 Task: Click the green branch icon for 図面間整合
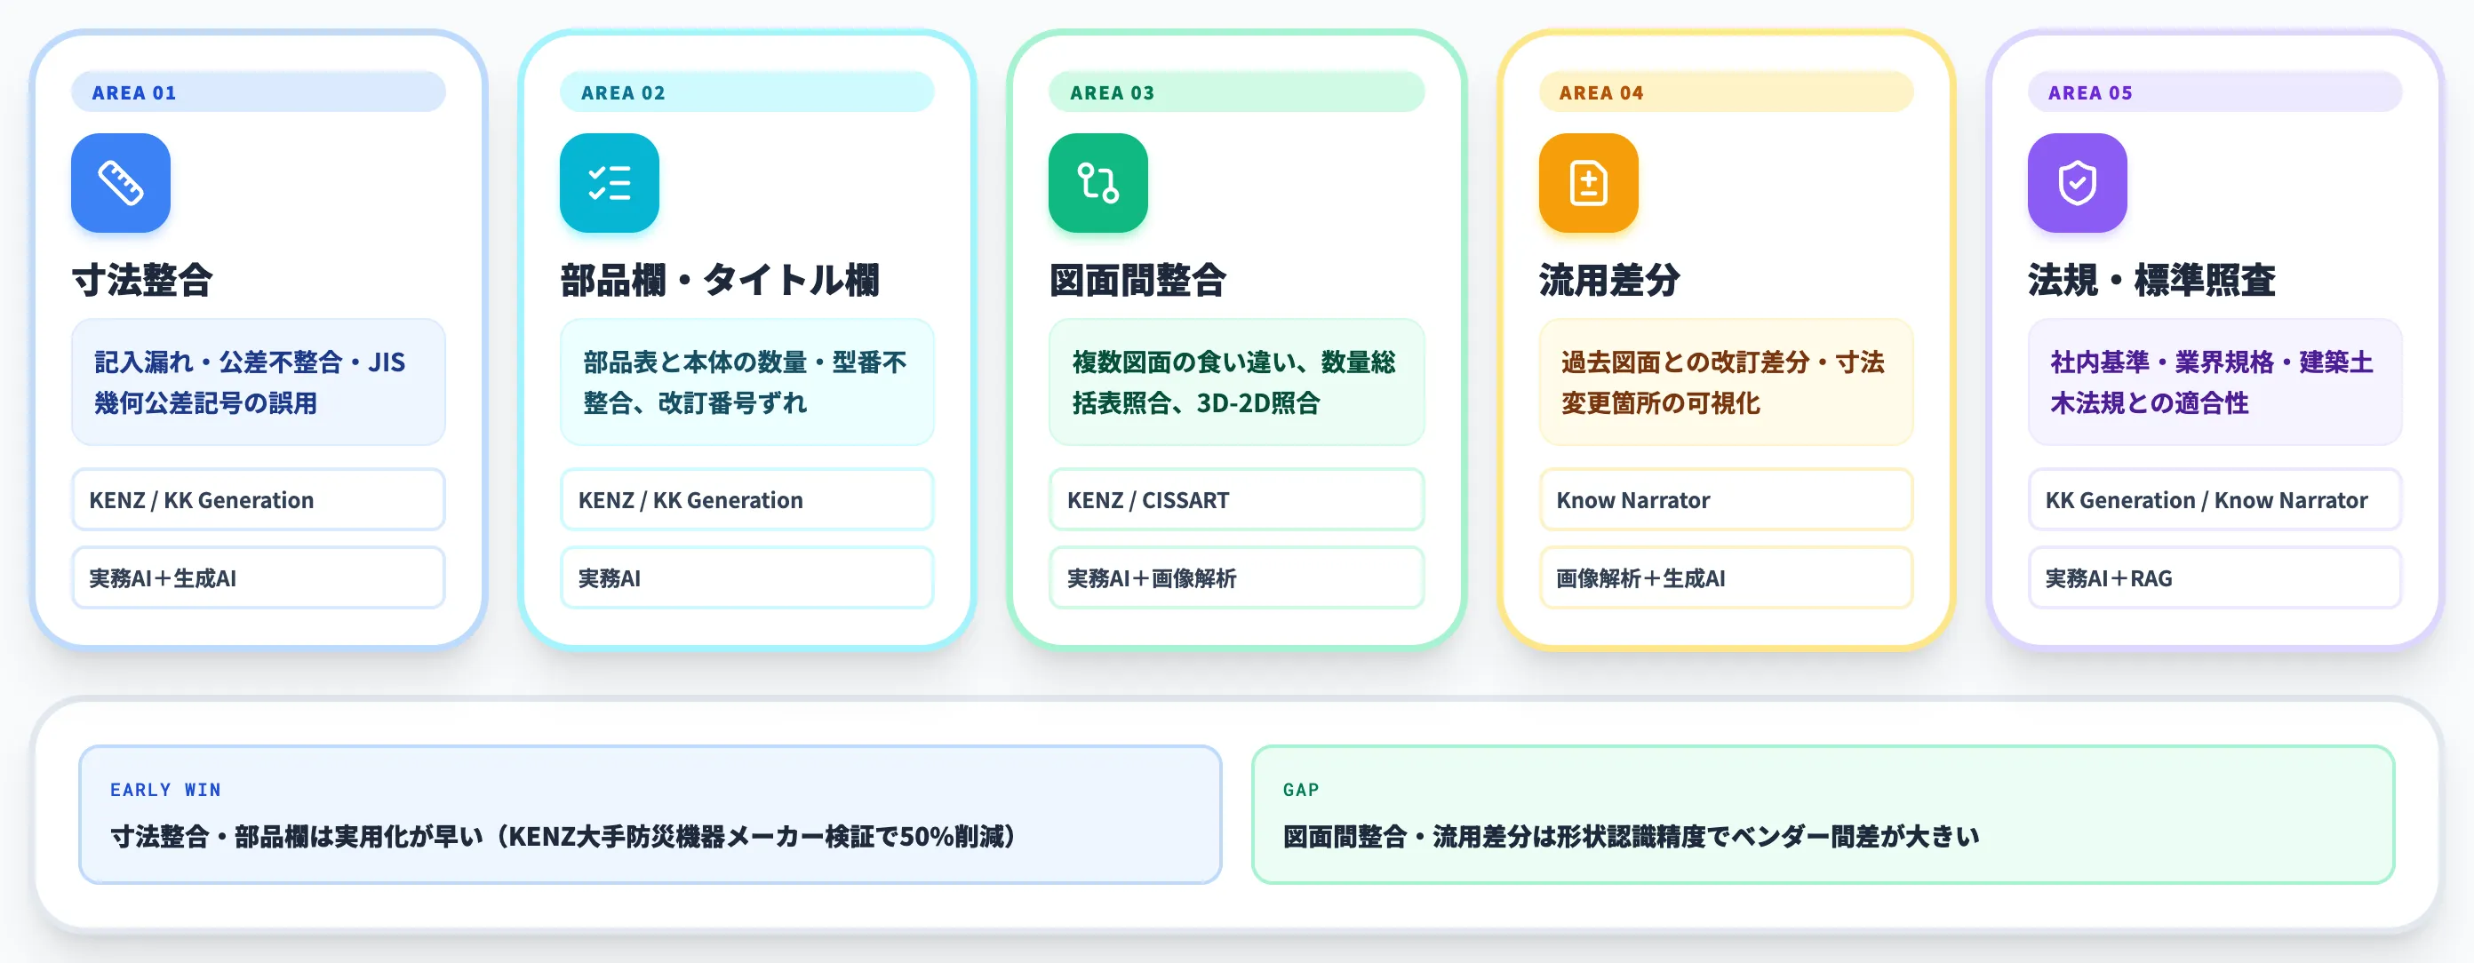(1098, 182)
